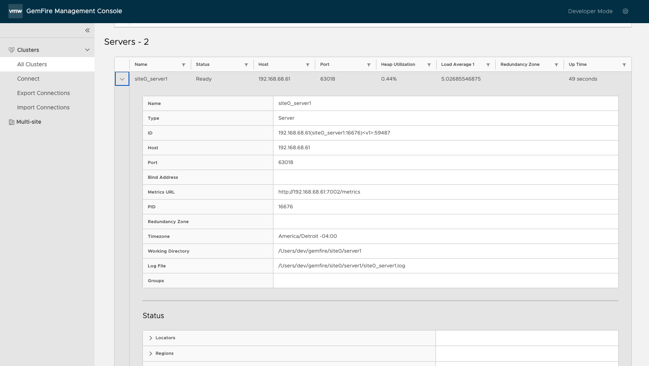This screenshot has width=649, height=366.
Task: Select the Log File path value
Action: [x=342, y=266]
